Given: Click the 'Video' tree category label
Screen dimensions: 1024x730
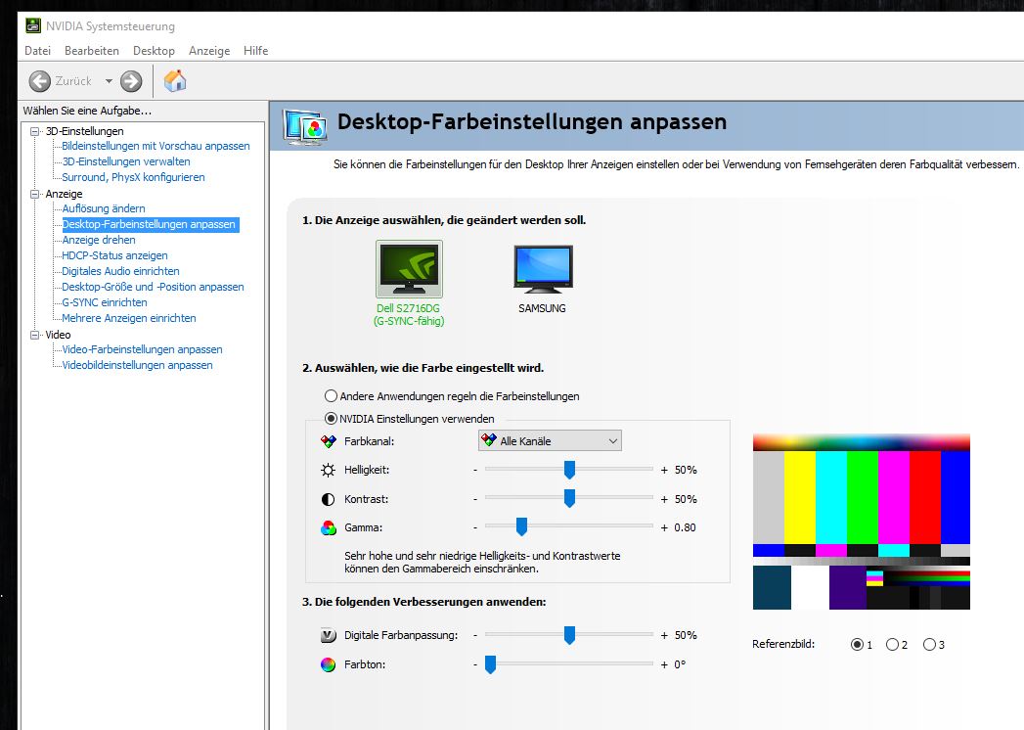Looking at the screenshot, I should pos(58,335).
